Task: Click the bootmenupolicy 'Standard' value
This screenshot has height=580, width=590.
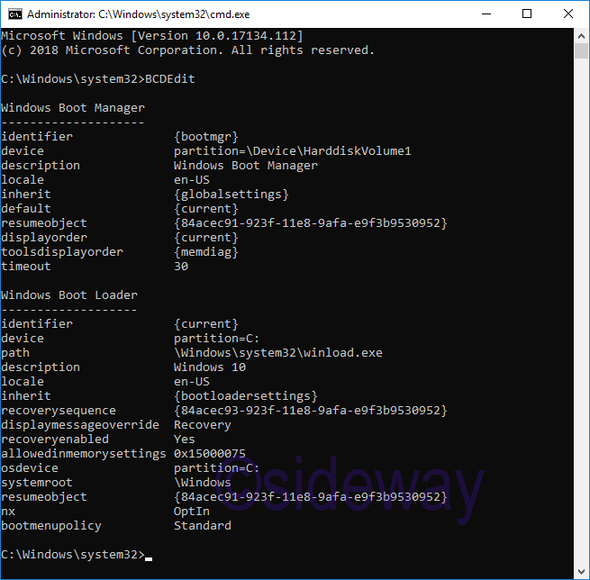Action: [x=203, y=526]
